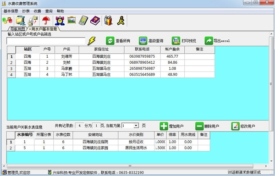Open the notebook folder toolbar icon
275x176 pixels.
21,21
